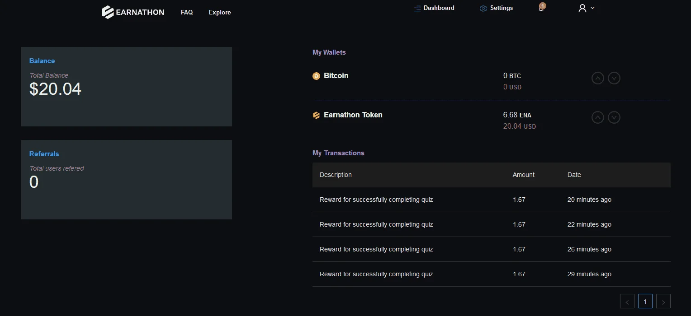Click the Description column header
Screen dimensions: 691x316
336,175
